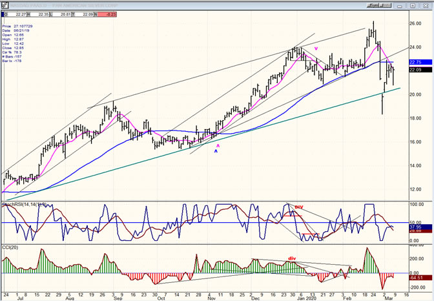Image resolution: width=434 pixels, height=301 pixels.
Task: Click the pink caret marker below the November price bars
Action: pos(218,145)
